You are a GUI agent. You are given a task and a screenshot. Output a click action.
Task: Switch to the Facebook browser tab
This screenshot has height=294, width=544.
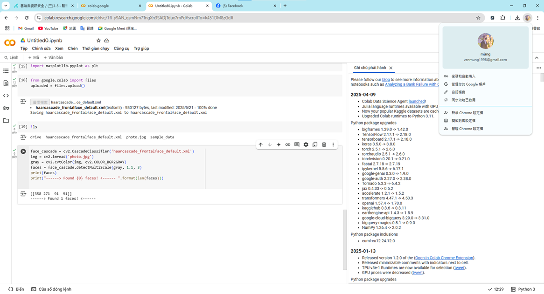tap(245, 6)
